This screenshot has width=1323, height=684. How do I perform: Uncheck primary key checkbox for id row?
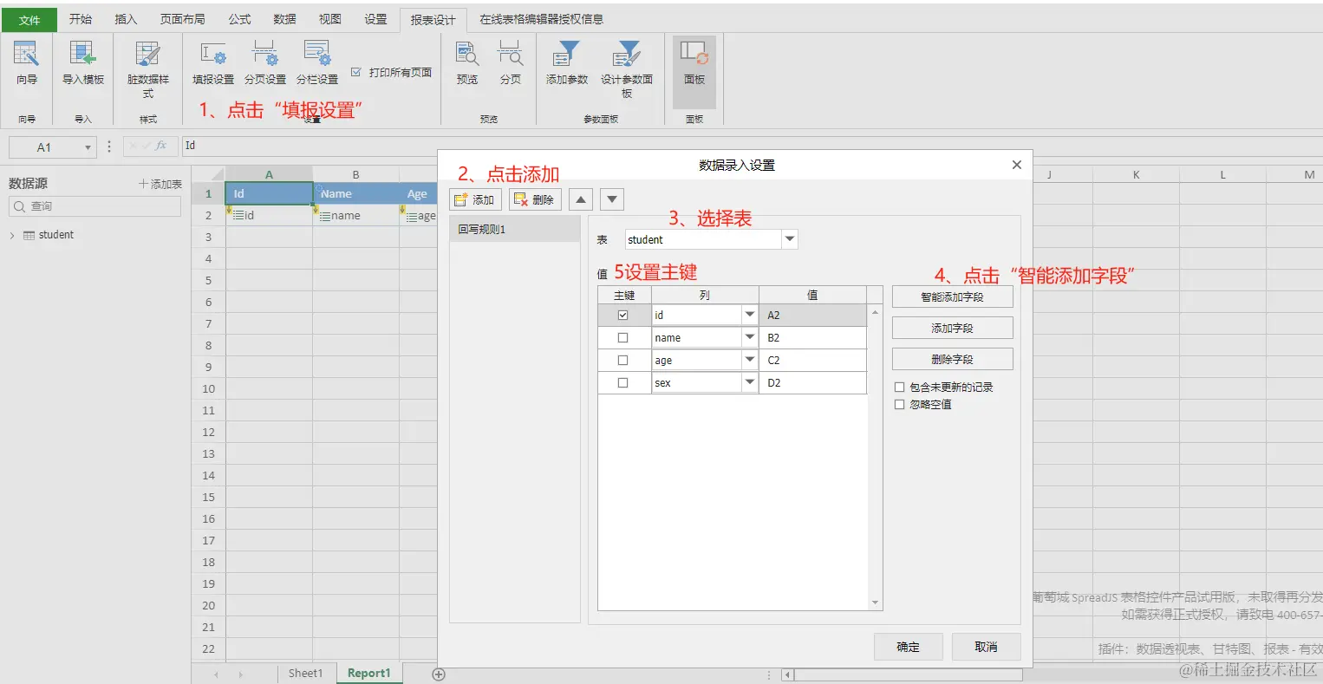[x=622, y=315]
